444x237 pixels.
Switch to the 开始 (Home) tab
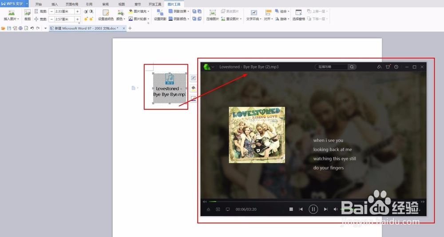[x=39, y=4]
